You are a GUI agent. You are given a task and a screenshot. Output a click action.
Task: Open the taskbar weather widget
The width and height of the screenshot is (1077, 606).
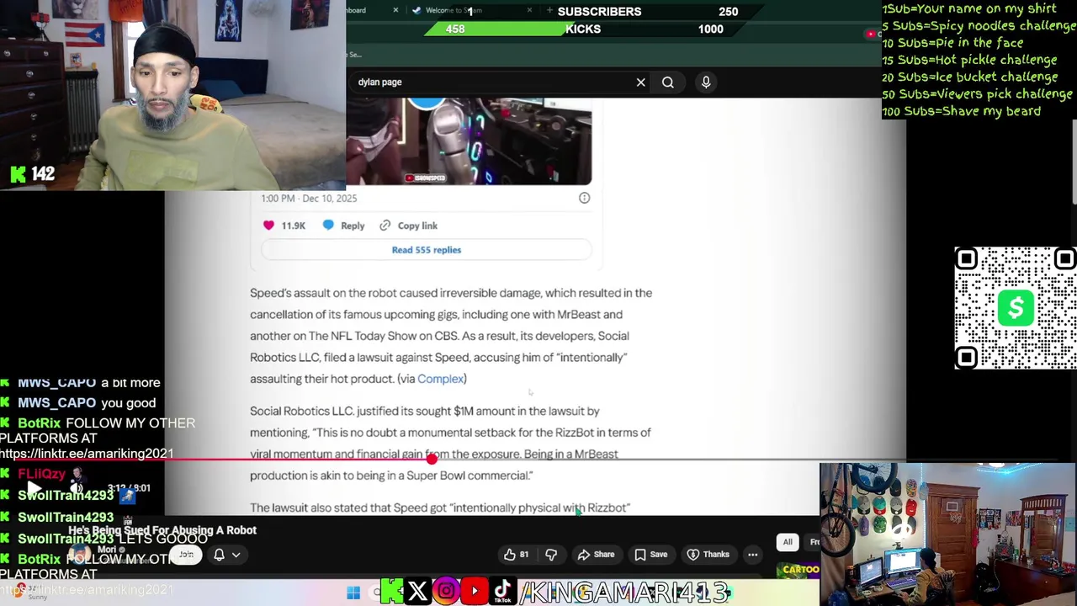point(29,593)
